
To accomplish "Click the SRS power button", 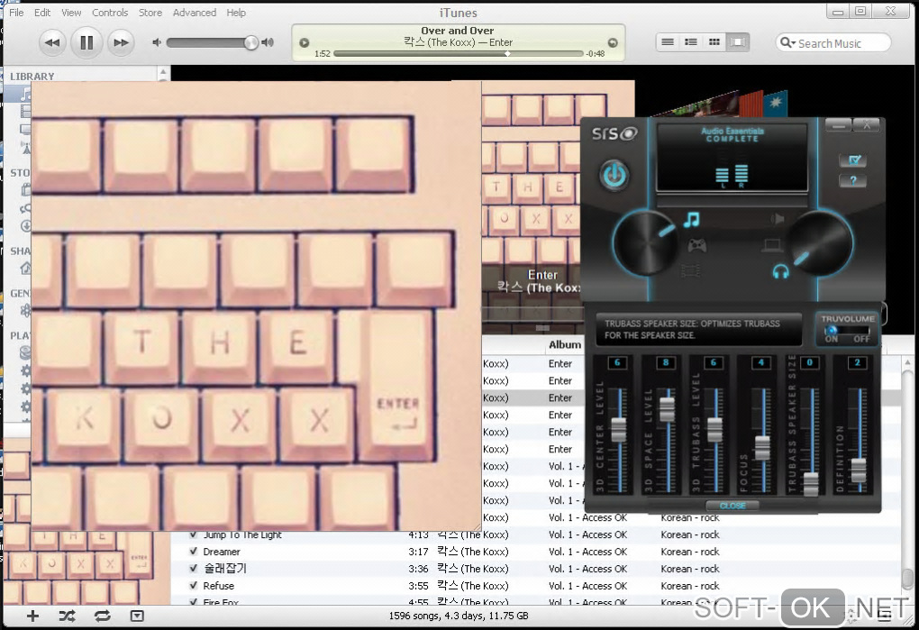I will [614, 175].
